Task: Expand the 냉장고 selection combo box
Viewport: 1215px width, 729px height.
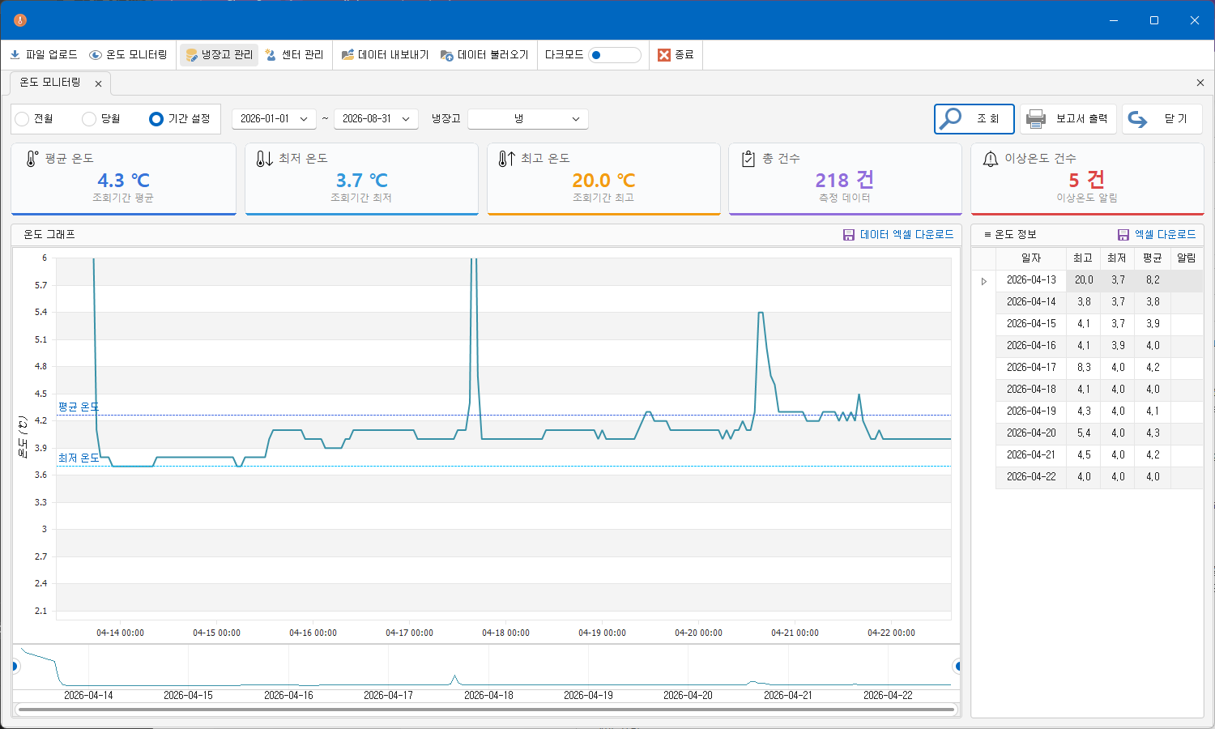Action: tap(528, 119)
